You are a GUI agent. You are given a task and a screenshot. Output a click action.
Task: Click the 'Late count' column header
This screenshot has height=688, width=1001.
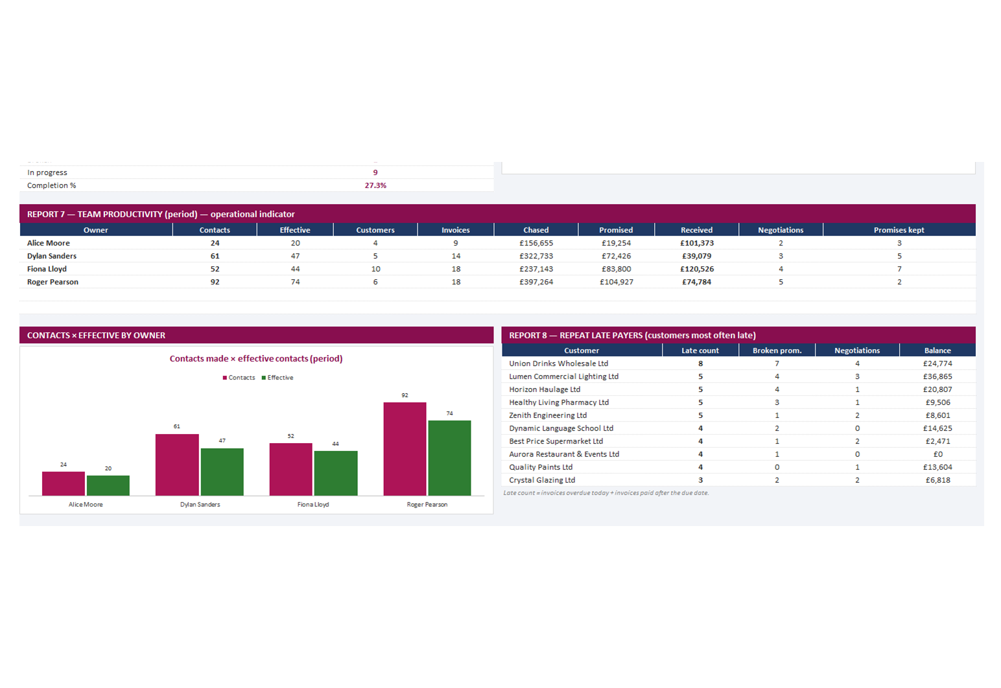tap(700, 350)
